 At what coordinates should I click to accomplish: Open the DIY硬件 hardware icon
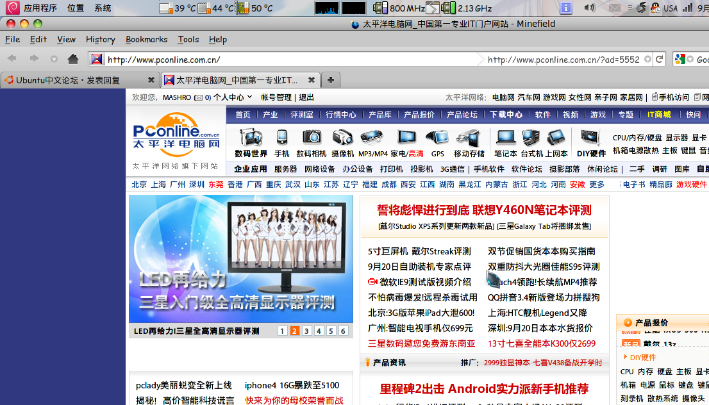(x=591, y=137)
